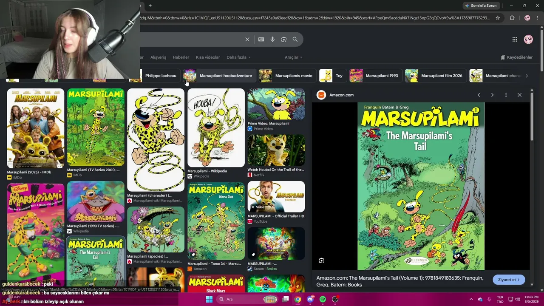Open Kaydedilenler saved items
Image resolution: width=544 pixels, height=306 pixels.
tap(516, 57)
